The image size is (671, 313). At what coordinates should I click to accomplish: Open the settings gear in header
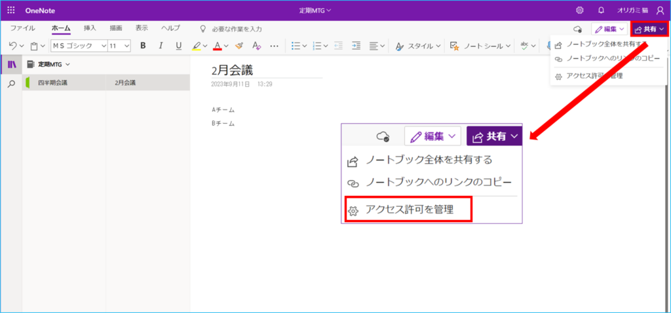(580, 10)
